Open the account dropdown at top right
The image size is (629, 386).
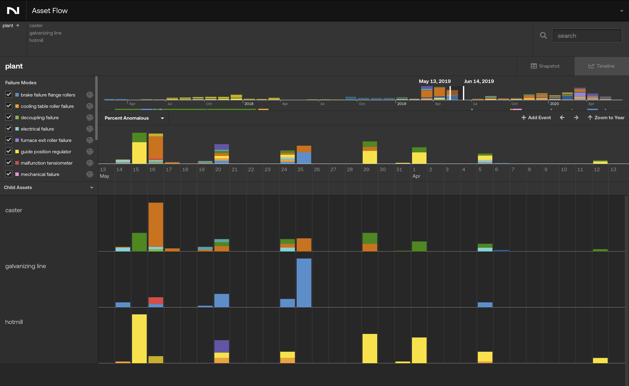[622, 10]
